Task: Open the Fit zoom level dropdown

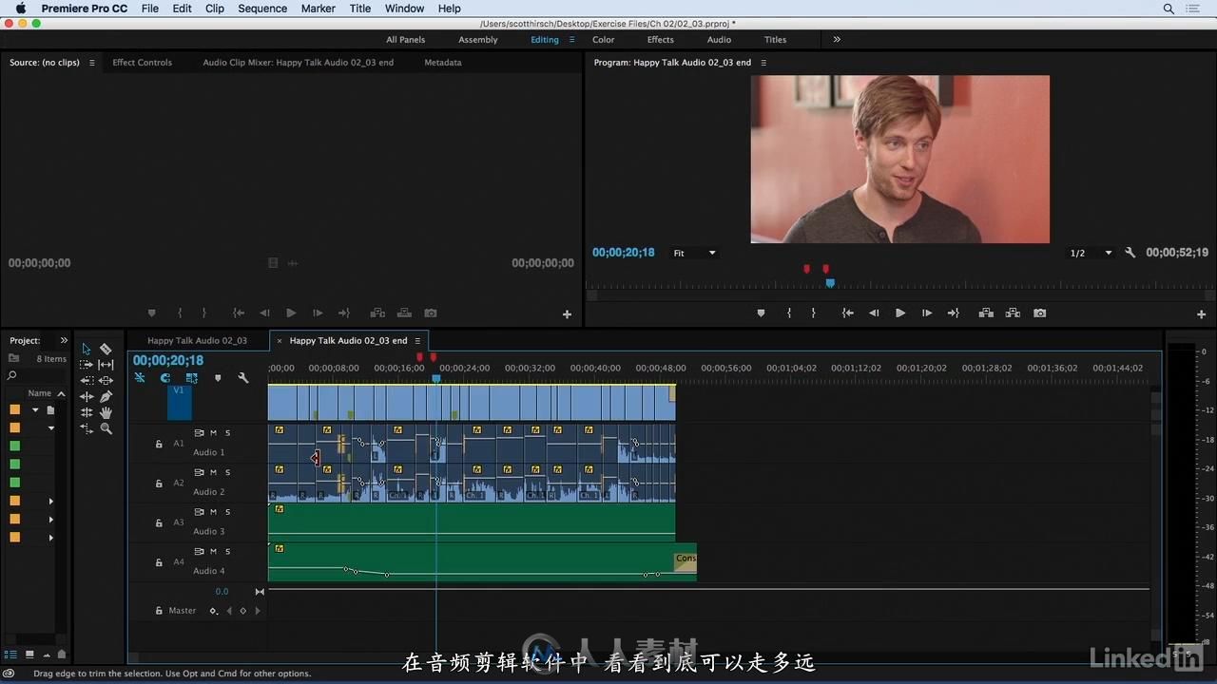Action: click(695, 253)
